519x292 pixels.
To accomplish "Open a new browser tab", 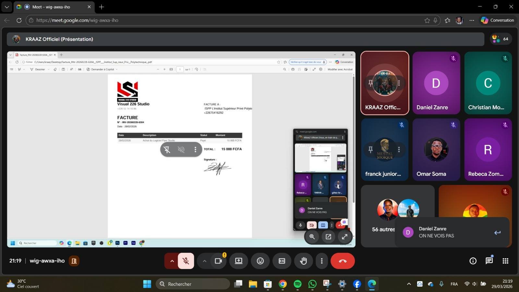I will [102, 7].
